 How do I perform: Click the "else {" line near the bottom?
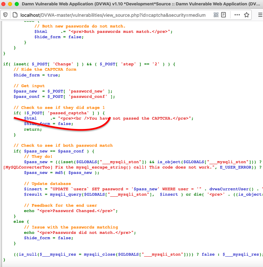click(x=21, y=221)
